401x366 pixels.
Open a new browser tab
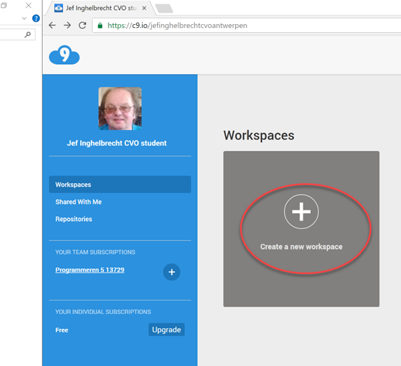pos(164,8)
